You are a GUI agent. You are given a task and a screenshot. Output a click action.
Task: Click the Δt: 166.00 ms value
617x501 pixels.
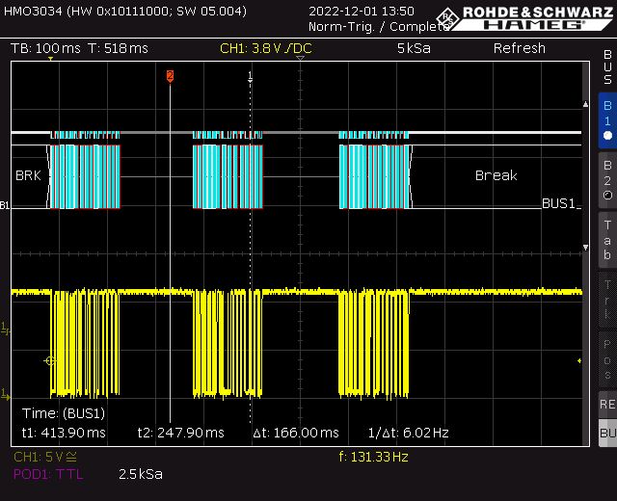point(296,433)
